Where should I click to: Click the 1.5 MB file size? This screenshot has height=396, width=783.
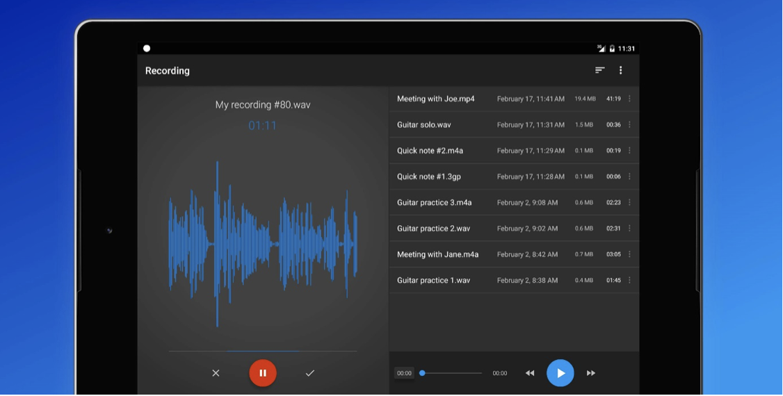[x=583, y=124]
